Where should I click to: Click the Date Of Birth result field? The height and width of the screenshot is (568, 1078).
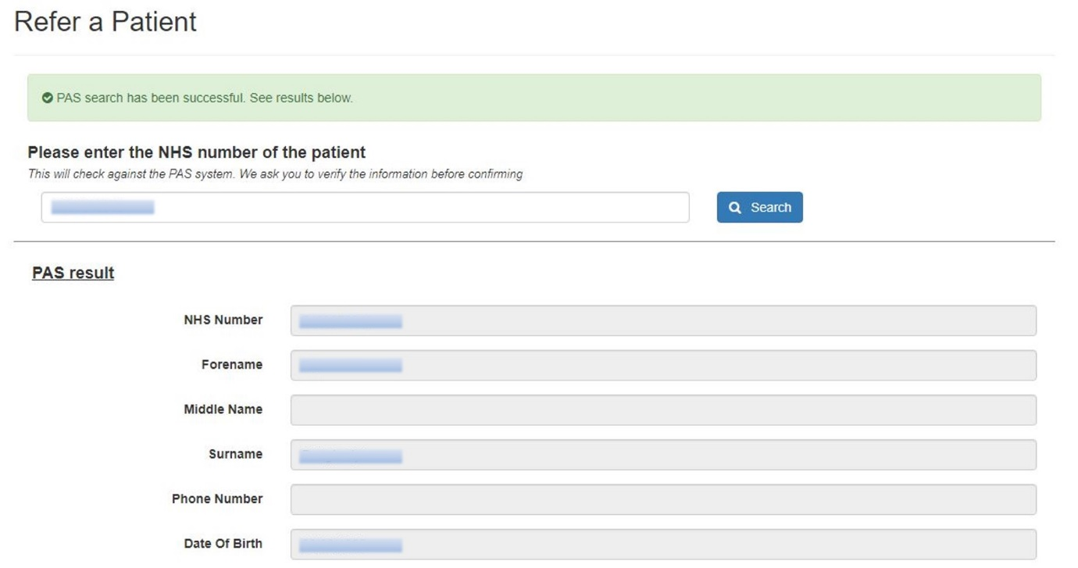[x=663, y=545]
